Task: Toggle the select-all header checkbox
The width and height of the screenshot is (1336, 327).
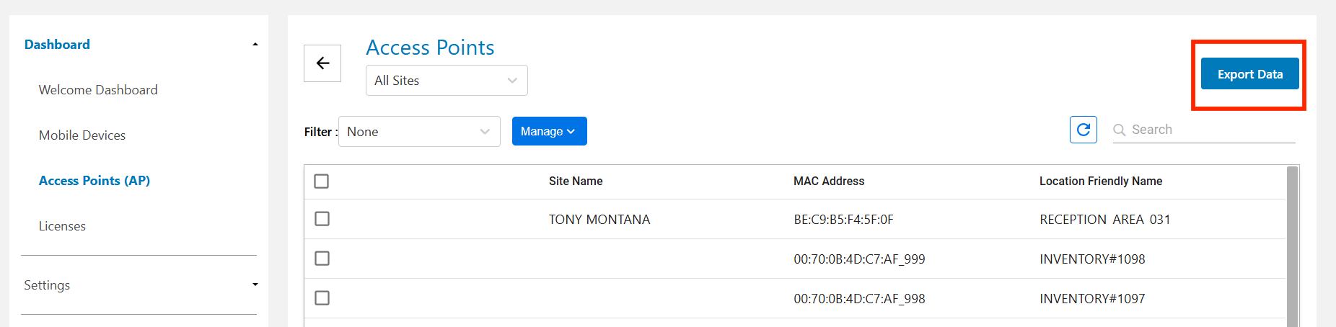Action: (x=322, y=181)
